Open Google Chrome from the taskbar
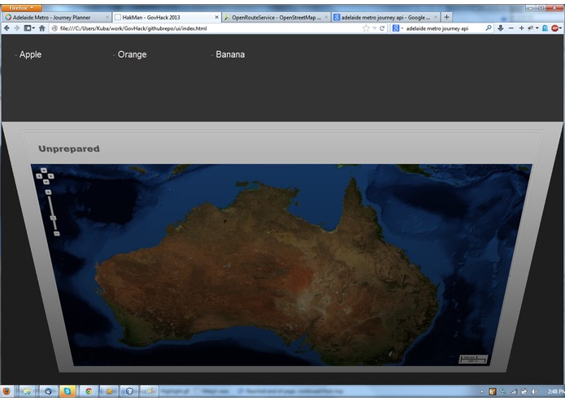 click(89, 391)
